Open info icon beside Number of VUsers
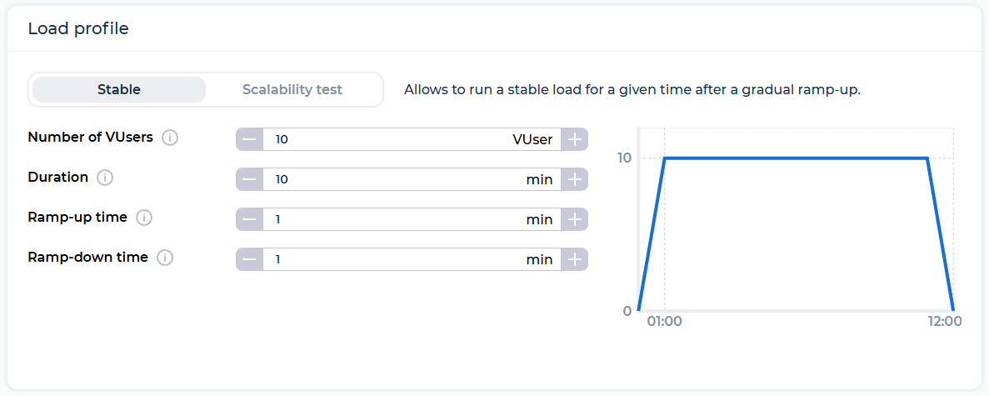This screenshot has height=396, width=989. [x=170, y=138]
